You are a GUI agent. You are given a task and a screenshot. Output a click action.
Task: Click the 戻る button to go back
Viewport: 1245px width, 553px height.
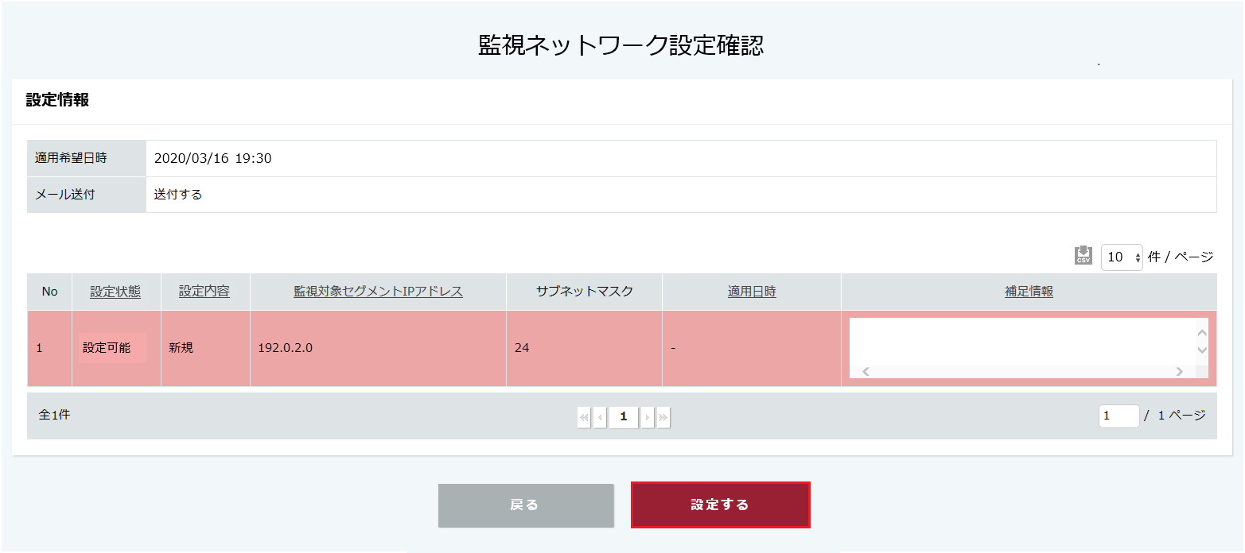click(x=525, y=505)
